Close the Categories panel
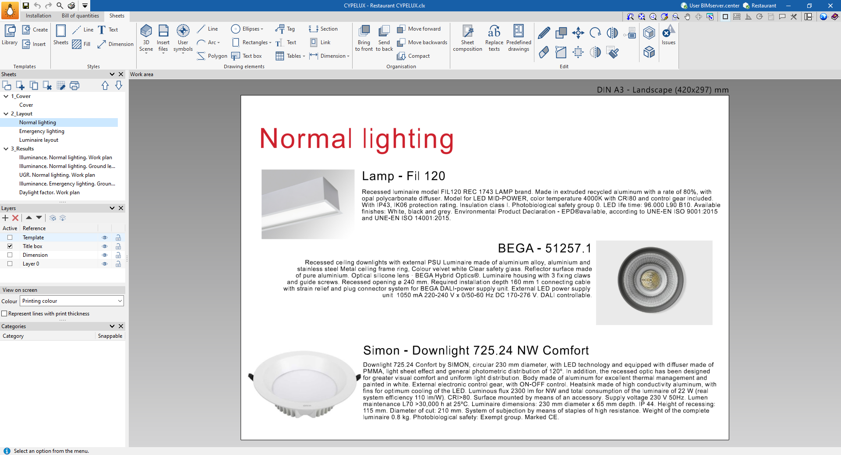Viewport: 841px width, 455px height. coord(121,326)
